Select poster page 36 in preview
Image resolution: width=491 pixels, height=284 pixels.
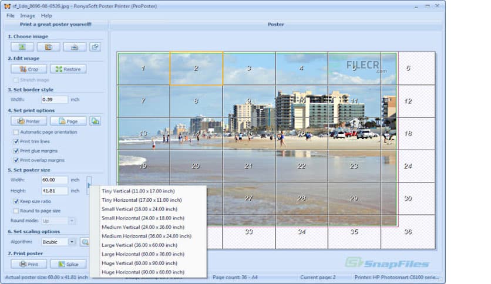click(408, 232)
